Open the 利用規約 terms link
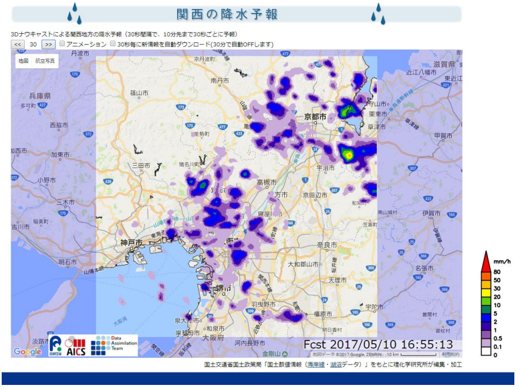Viewport: 520px width, 390px height. [450, 354]
